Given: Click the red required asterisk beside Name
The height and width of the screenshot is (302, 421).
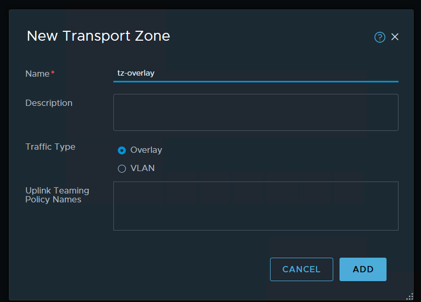Looking at the screenshot, I should [53, 74].
